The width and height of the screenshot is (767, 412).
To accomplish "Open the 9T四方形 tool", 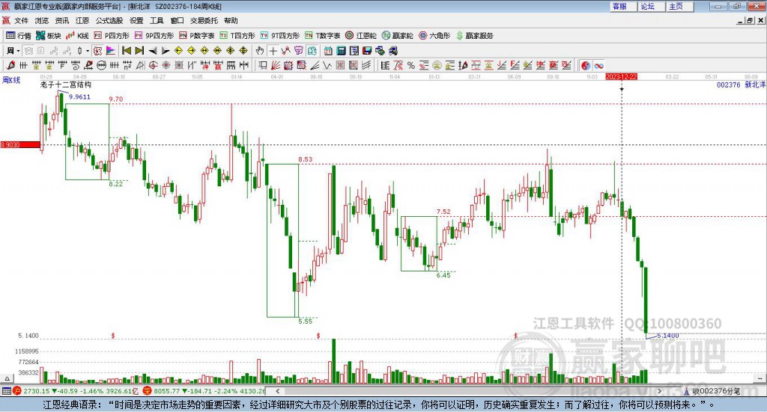I will click(280, 36).
